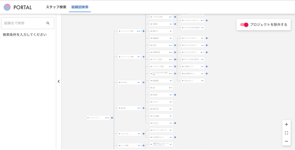Fit the org chart to screen
Screen dimensions: 295x150
287,133
